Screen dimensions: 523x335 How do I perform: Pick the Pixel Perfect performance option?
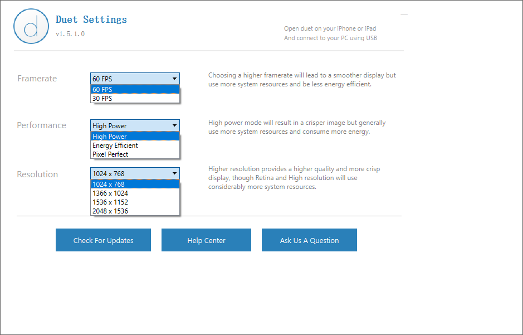[135, 154]
